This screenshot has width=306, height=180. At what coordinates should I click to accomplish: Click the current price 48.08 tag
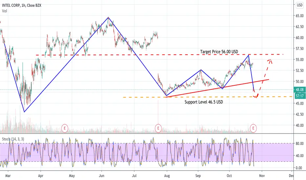(x=299, y=90)
